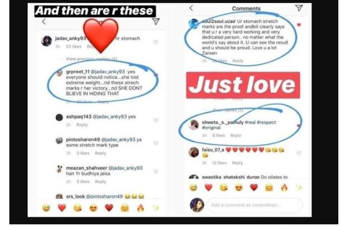Tap the back arrow in left comments panel
Viewport: 340px width, 226px height.
pyautogui.click(x=44, y=21)
